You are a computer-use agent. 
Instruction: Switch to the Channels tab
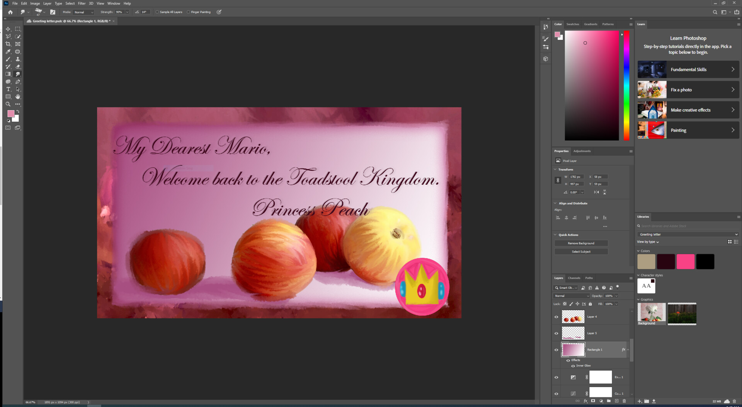click(x=574, y=278)
